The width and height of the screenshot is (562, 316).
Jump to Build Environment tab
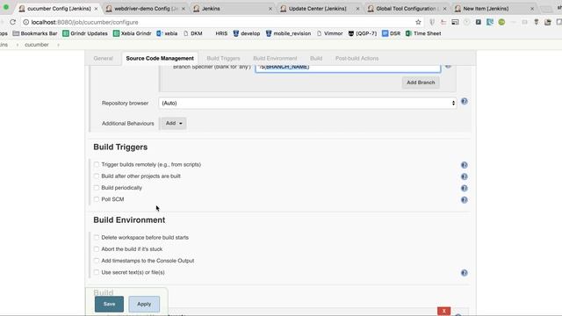click(x=275, y=59)
